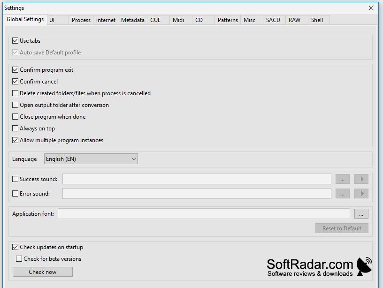Click the Check now button

[43, 272]
